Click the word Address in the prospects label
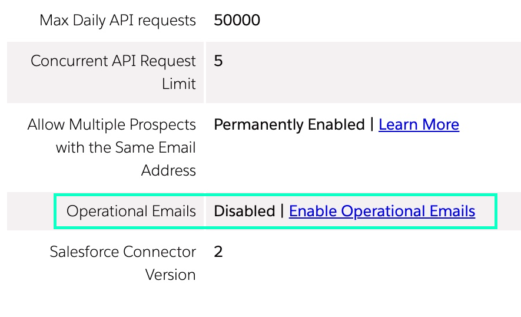 [168, 170]
